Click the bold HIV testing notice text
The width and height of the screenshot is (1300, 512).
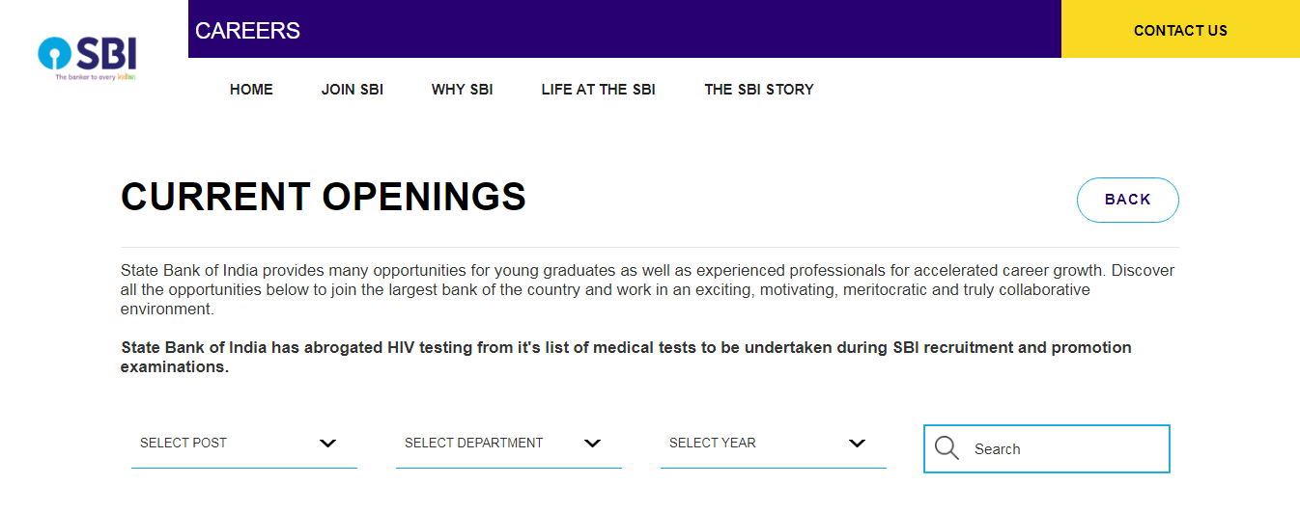(x=626, y=357)
